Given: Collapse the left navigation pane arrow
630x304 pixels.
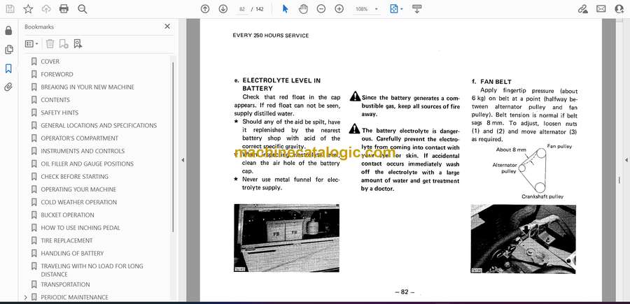Looking at the screenshot, I should tap(183, 160).
